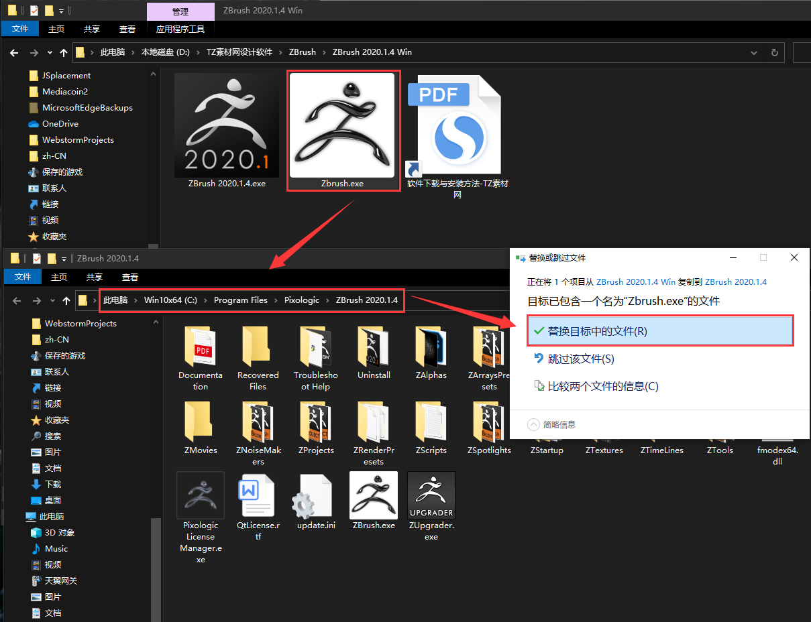811x622 pixels.
Task: Switch to 共享 tab in bottom window
Action: point(95,277)
